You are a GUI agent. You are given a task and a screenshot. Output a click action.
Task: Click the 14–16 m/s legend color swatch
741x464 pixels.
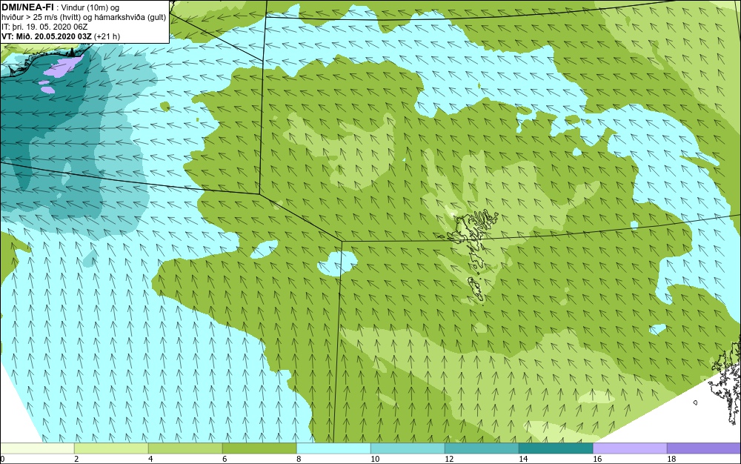pyautogui.click(x=556, y=448)
